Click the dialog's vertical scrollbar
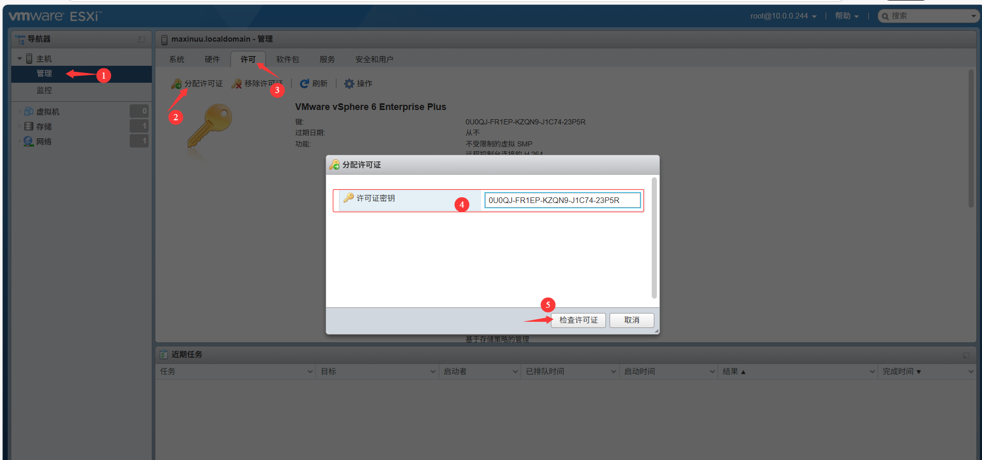This screenshot has width=982, height=460. [654, 238]
